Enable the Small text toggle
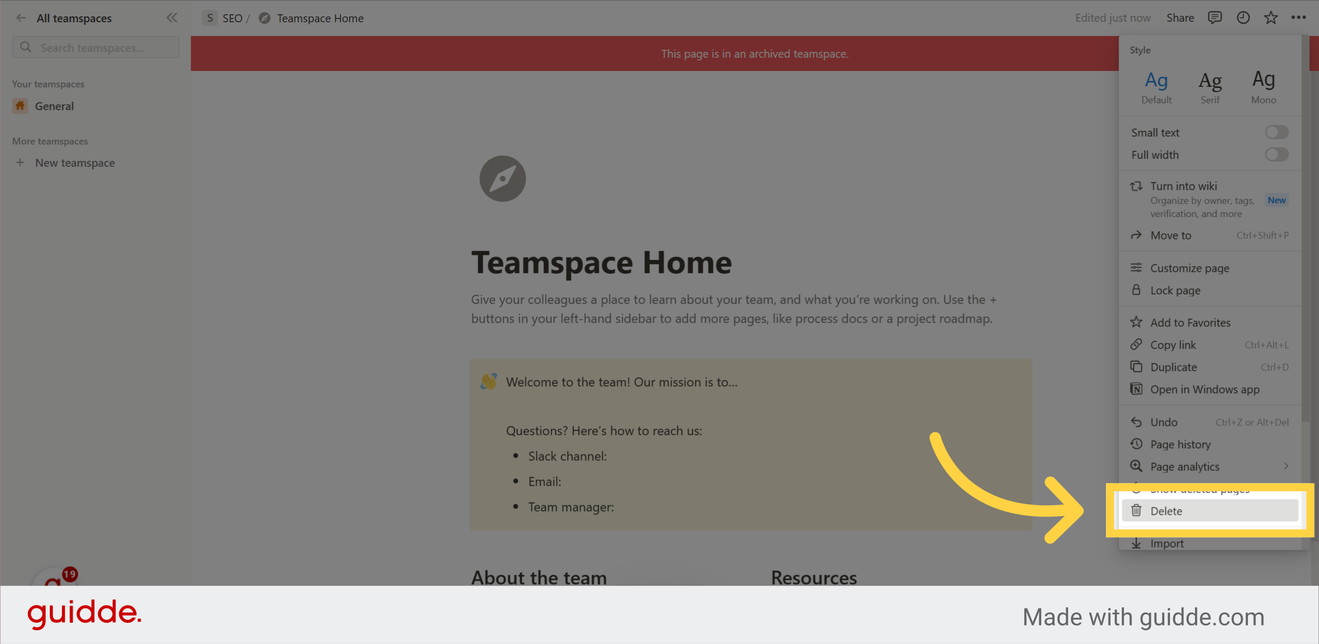This screenshot has width=1319, height=644. click(x=1277, y=132)
